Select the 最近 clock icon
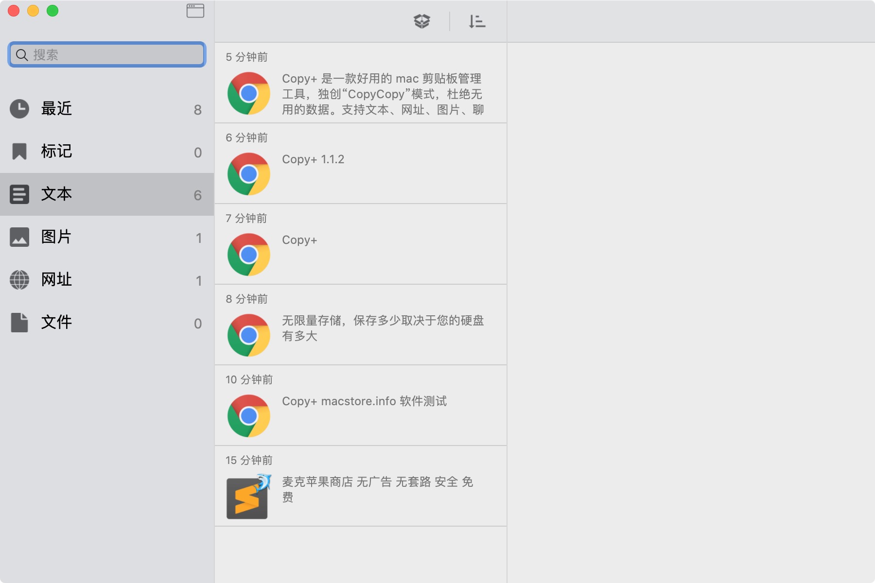The image size is (875, 583). 19,109
